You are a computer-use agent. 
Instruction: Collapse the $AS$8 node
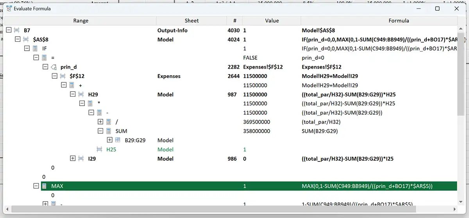tap(18, 39)
